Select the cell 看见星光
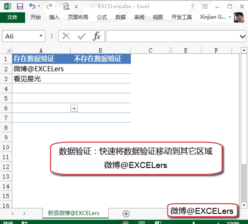This screenshot has height=224, width=248. point(41,78)
